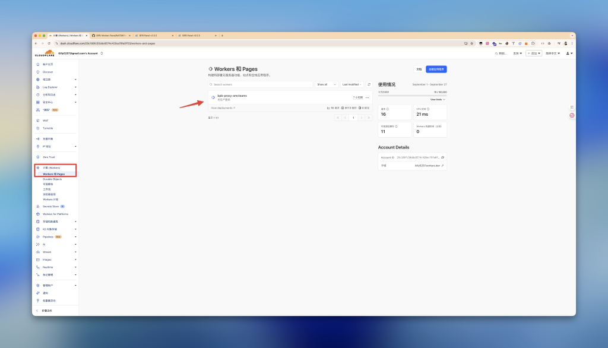Click the Cloudflare logo
608x348 pixels.
pos(45,53)
